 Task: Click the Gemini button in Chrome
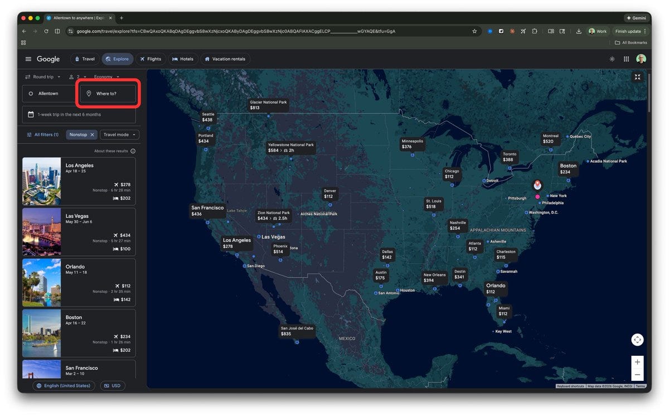pos(636,18)
